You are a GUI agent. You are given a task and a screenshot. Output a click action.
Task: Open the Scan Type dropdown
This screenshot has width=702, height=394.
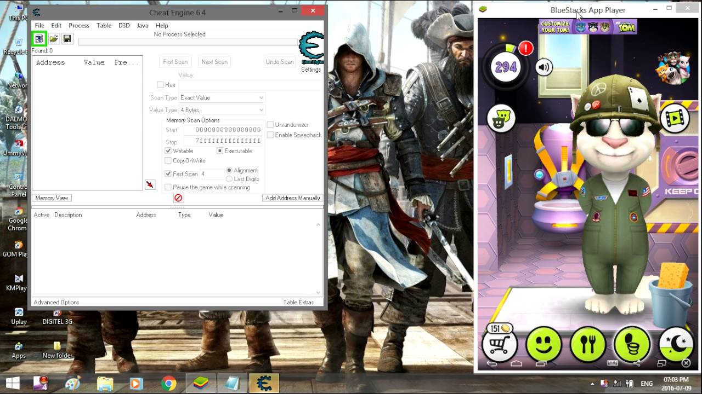tap(222, 97)
